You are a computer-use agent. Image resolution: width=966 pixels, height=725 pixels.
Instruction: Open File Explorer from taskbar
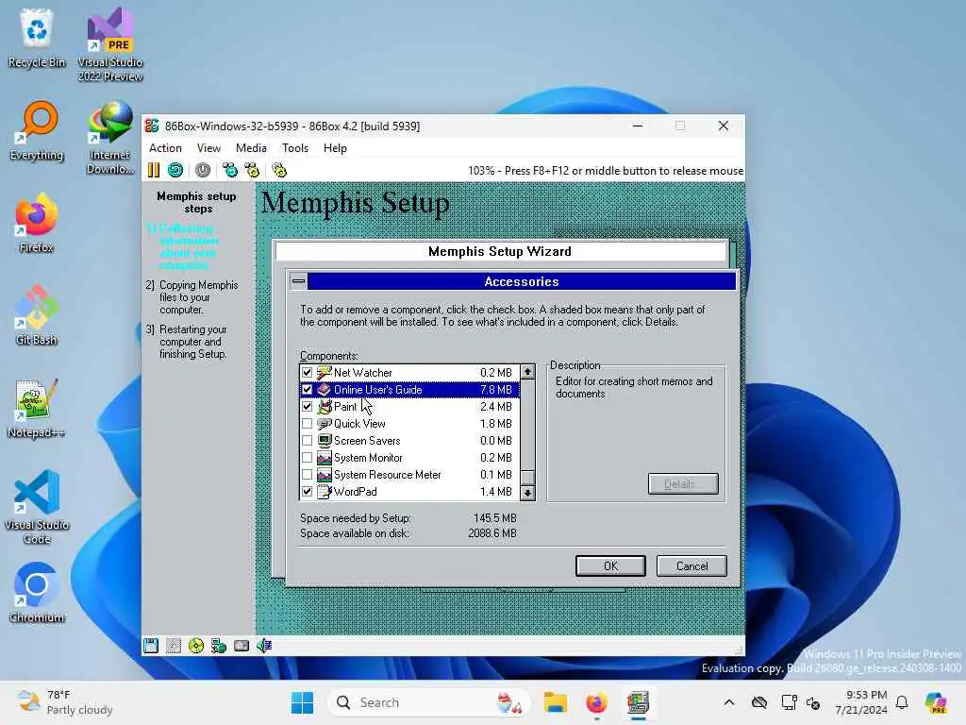[x=555, y=702]
